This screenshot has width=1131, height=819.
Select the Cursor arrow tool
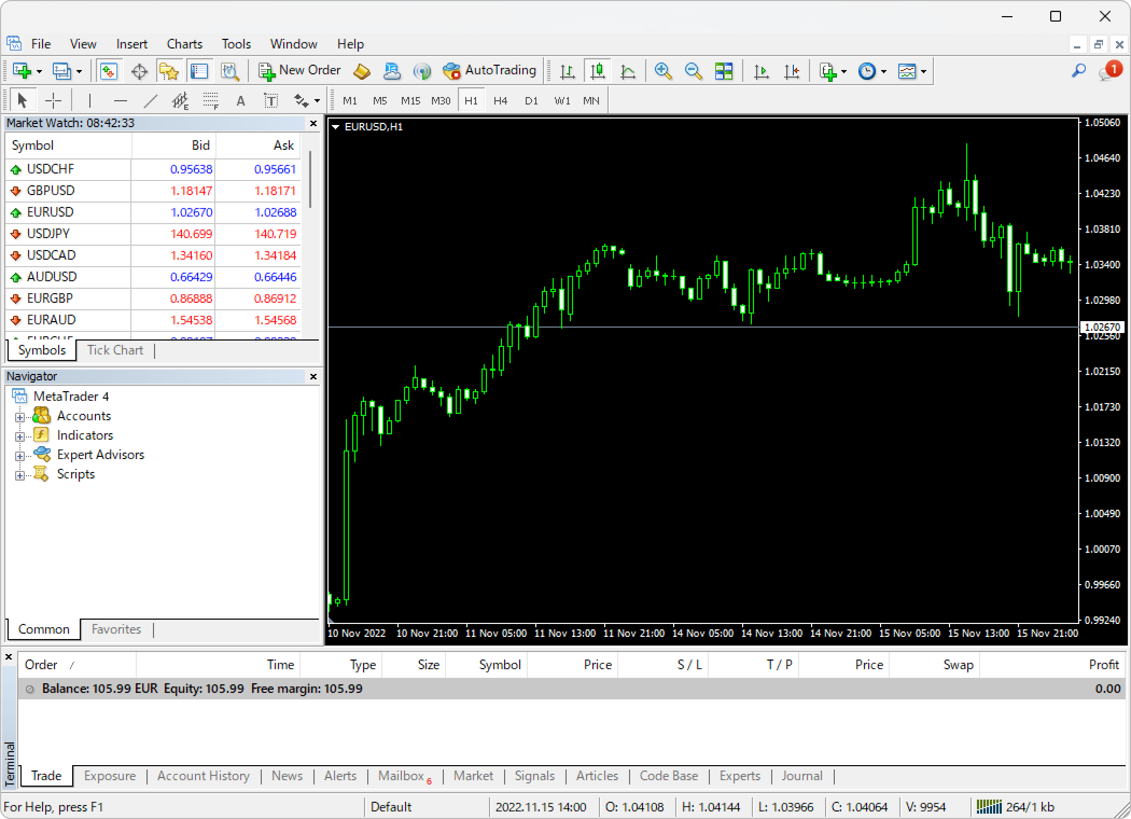pos(22,101)
